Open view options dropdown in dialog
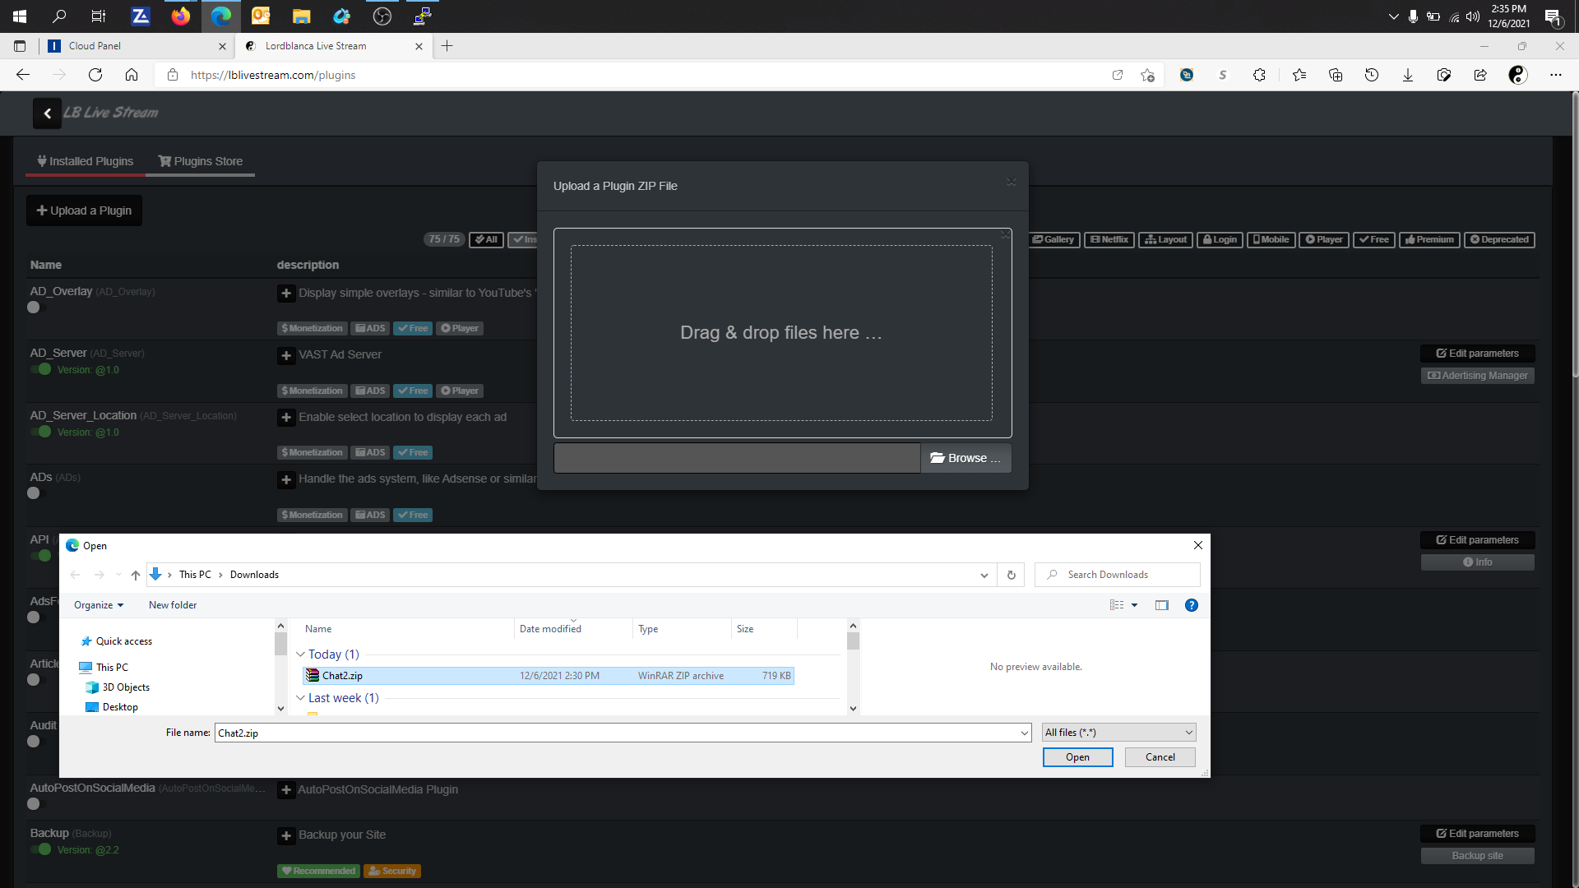 click(x=1135, y=605)
